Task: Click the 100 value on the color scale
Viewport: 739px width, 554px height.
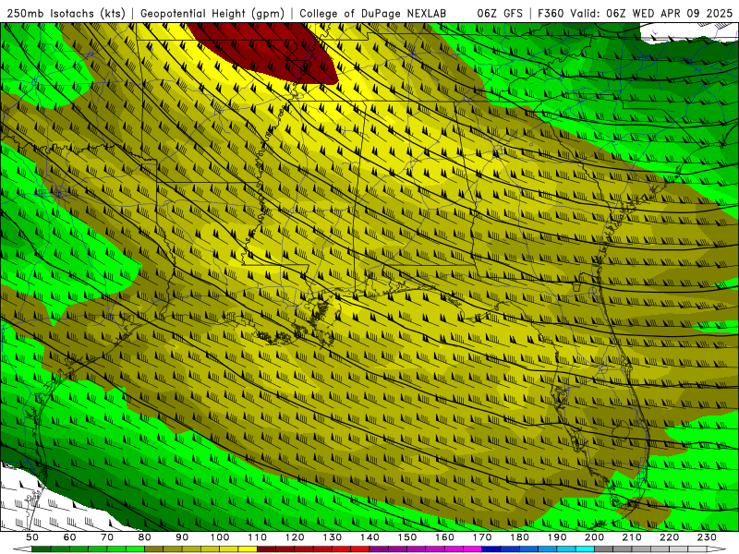Action: click(x=220, y=537)
